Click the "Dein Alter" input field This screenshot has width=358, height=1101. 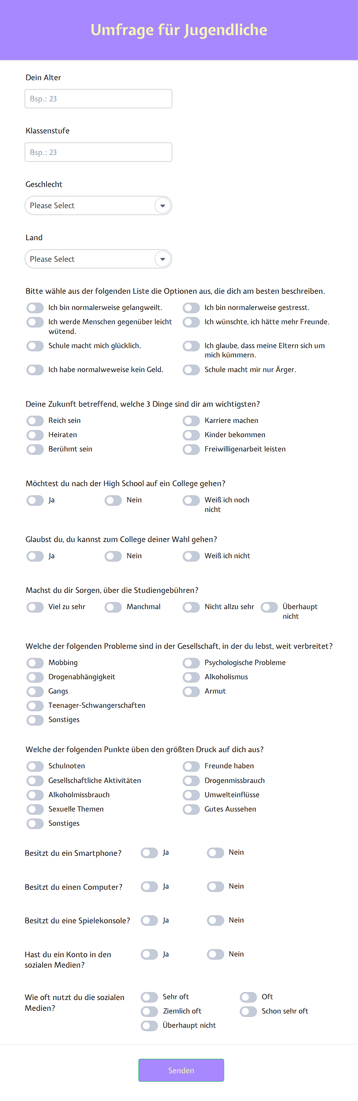[98, 98]
